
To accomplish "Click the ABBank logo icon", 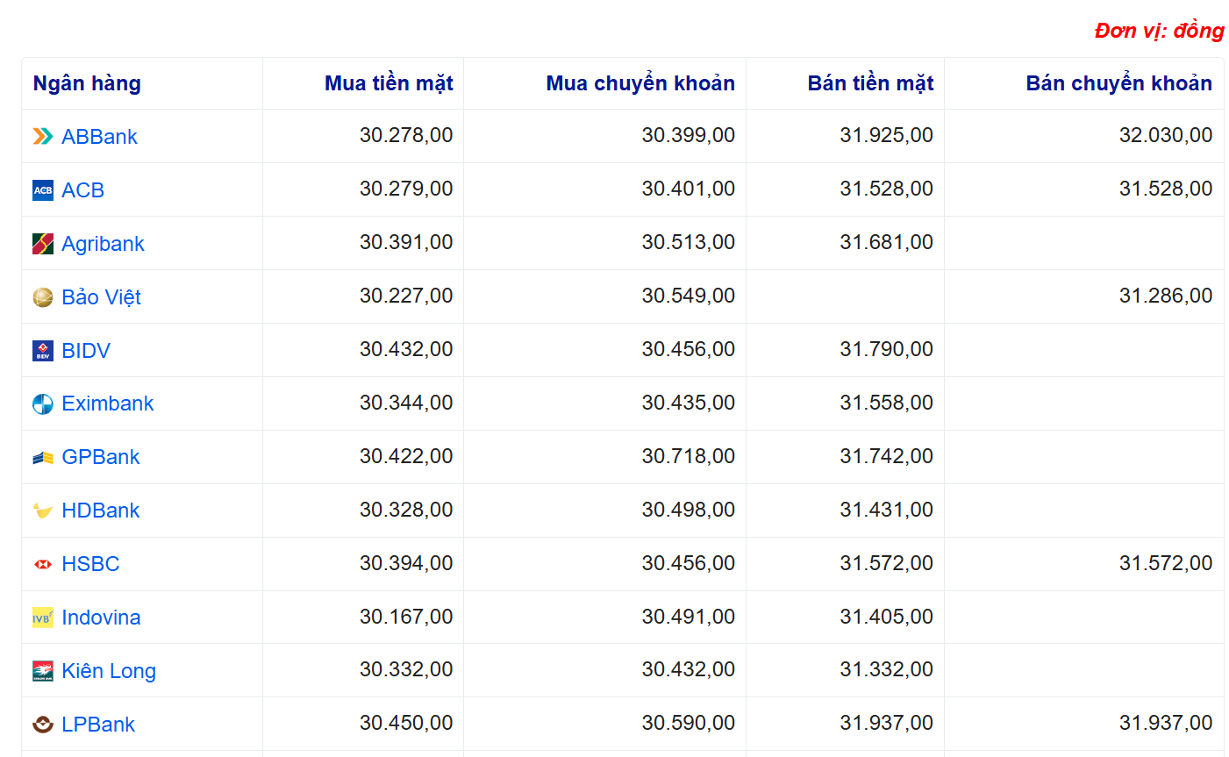I will tap(43, 137).
